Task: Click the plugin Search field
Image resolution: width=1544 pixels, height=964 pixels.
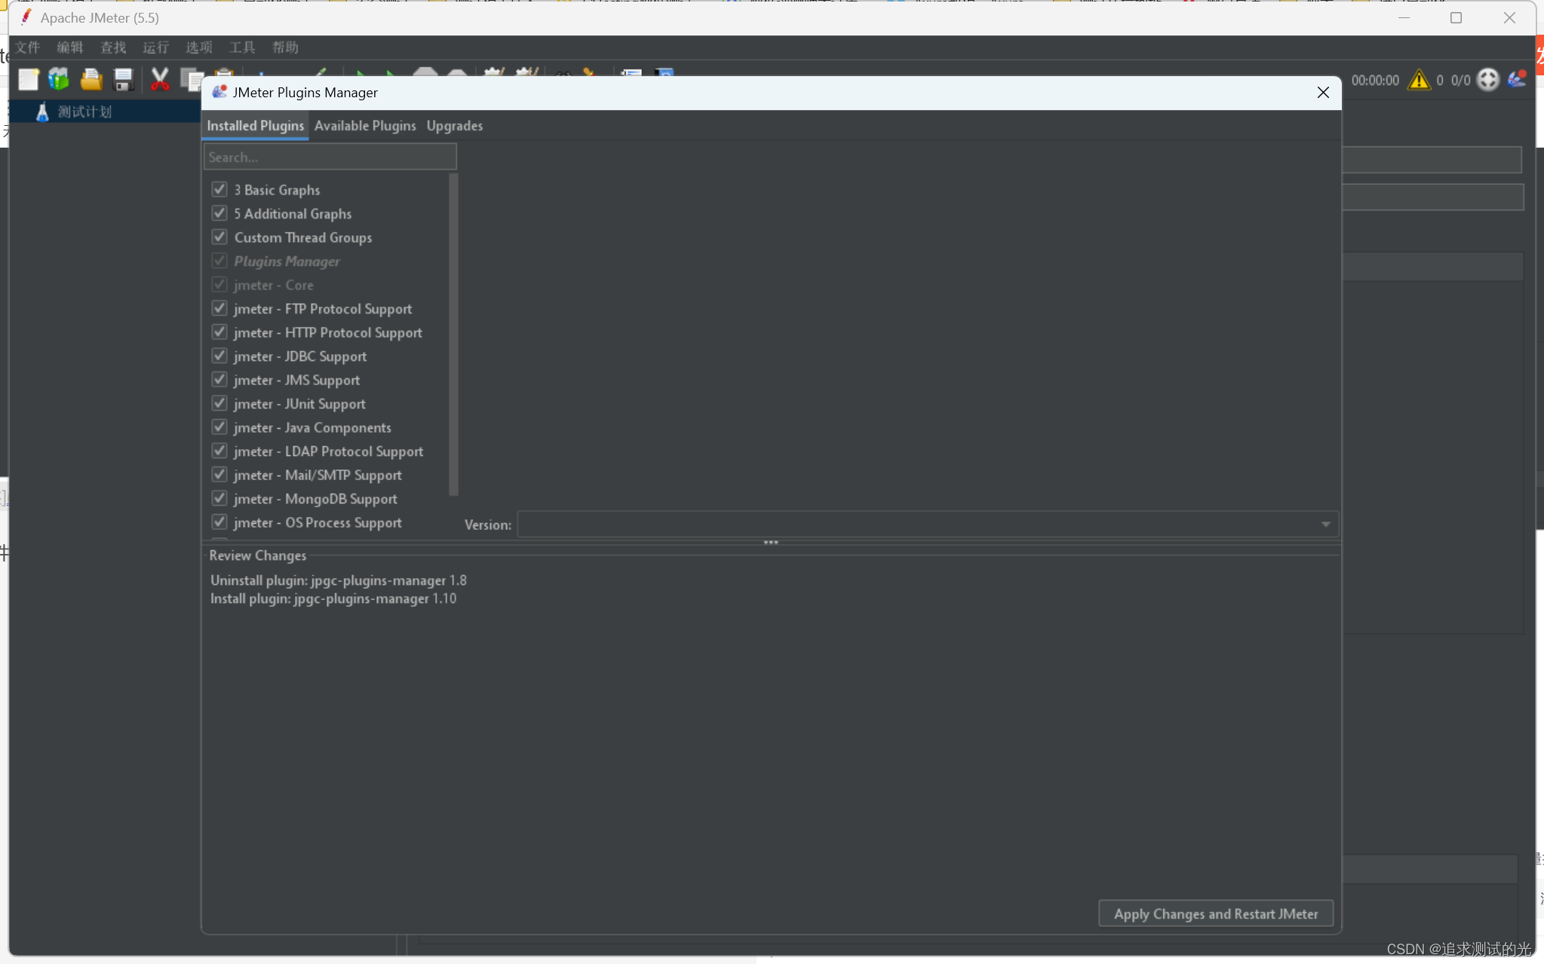Action: point(330,157)
